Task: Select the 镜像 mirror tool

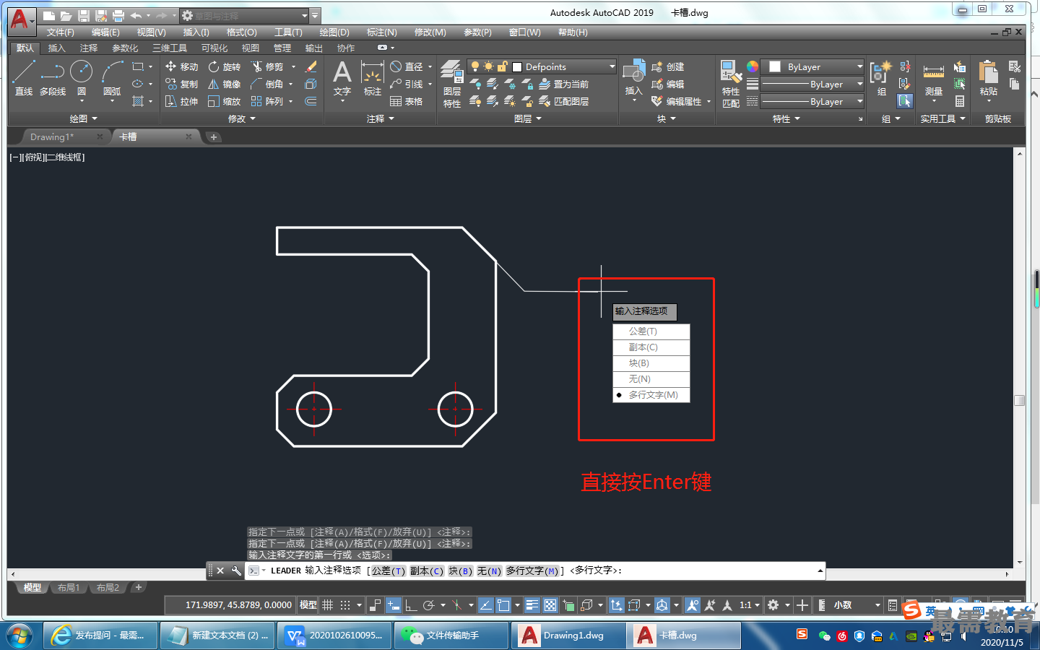Action: coord(224,84)
